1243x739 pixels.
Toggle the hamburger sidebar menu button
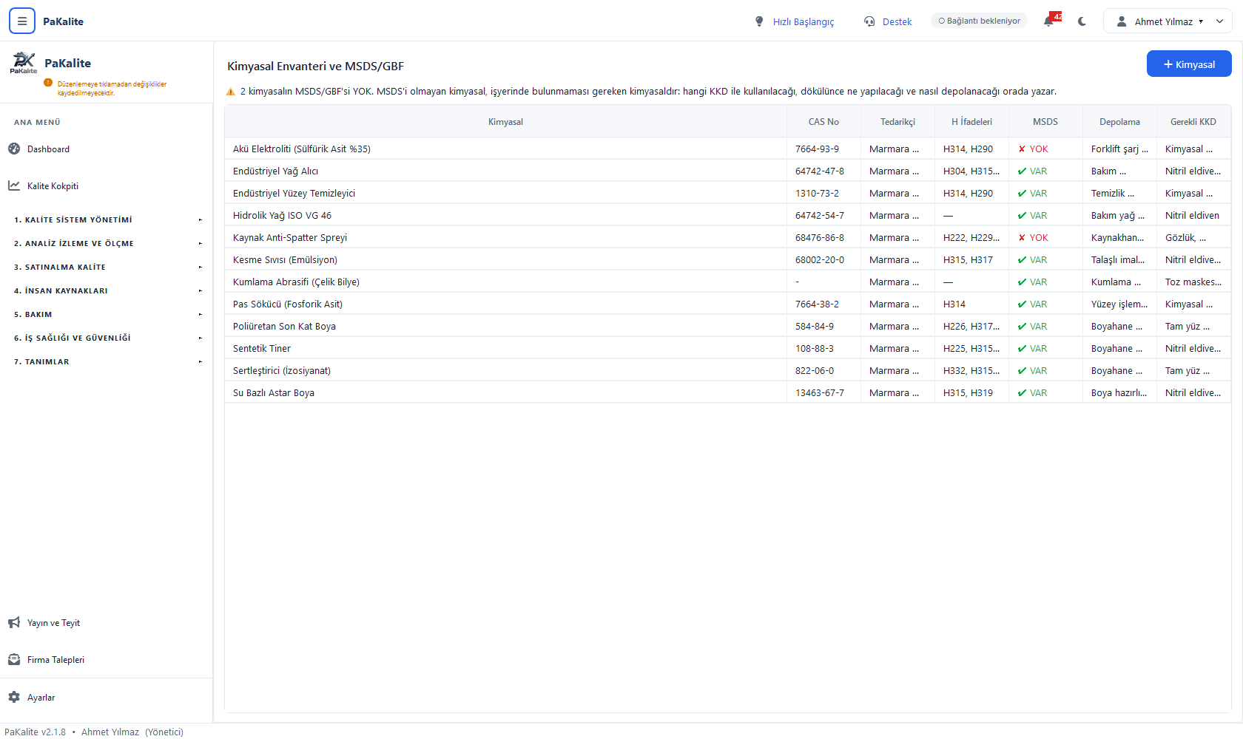tap(22, 21)
